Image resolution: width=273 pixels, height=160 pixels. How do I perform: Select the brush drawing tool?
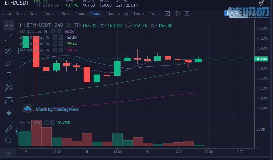click(9, 63)
